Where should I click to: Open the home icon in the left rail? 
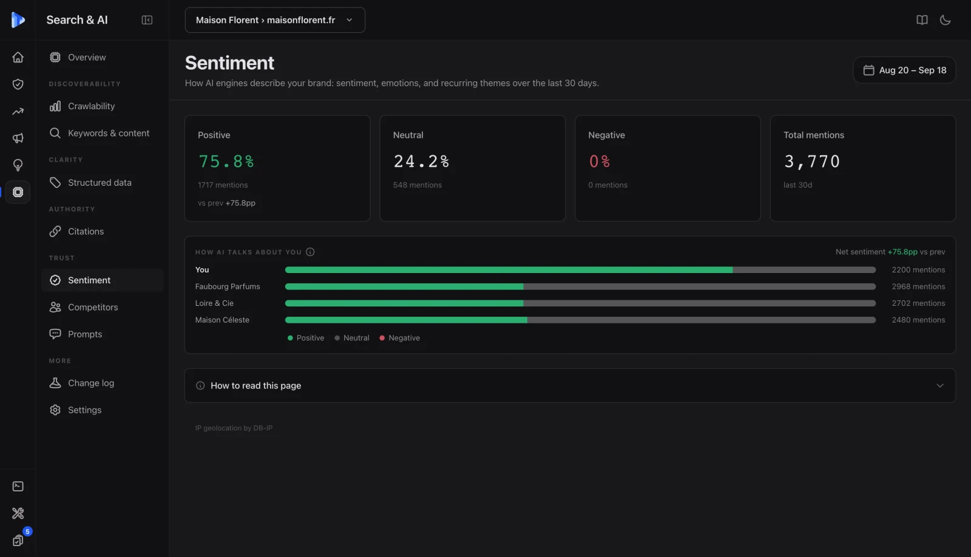click(18, 57)
